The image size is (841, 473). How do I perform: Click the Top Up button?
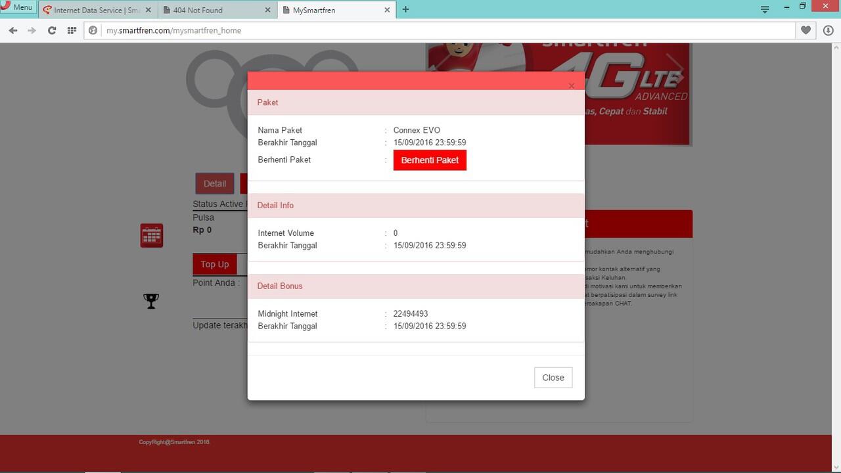[x=215, y=264]
